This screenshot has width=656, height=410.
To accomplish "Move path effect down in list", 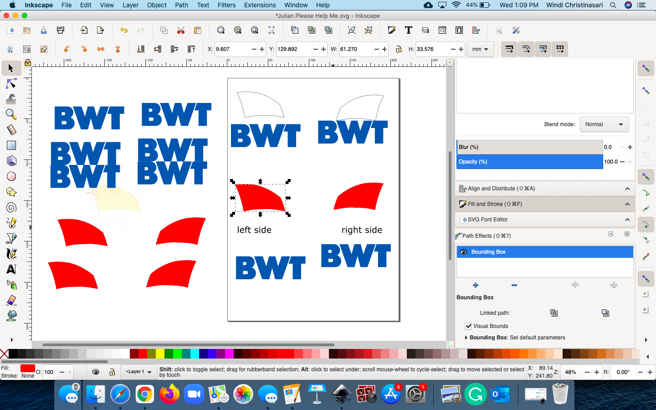I will coord(614,285).
